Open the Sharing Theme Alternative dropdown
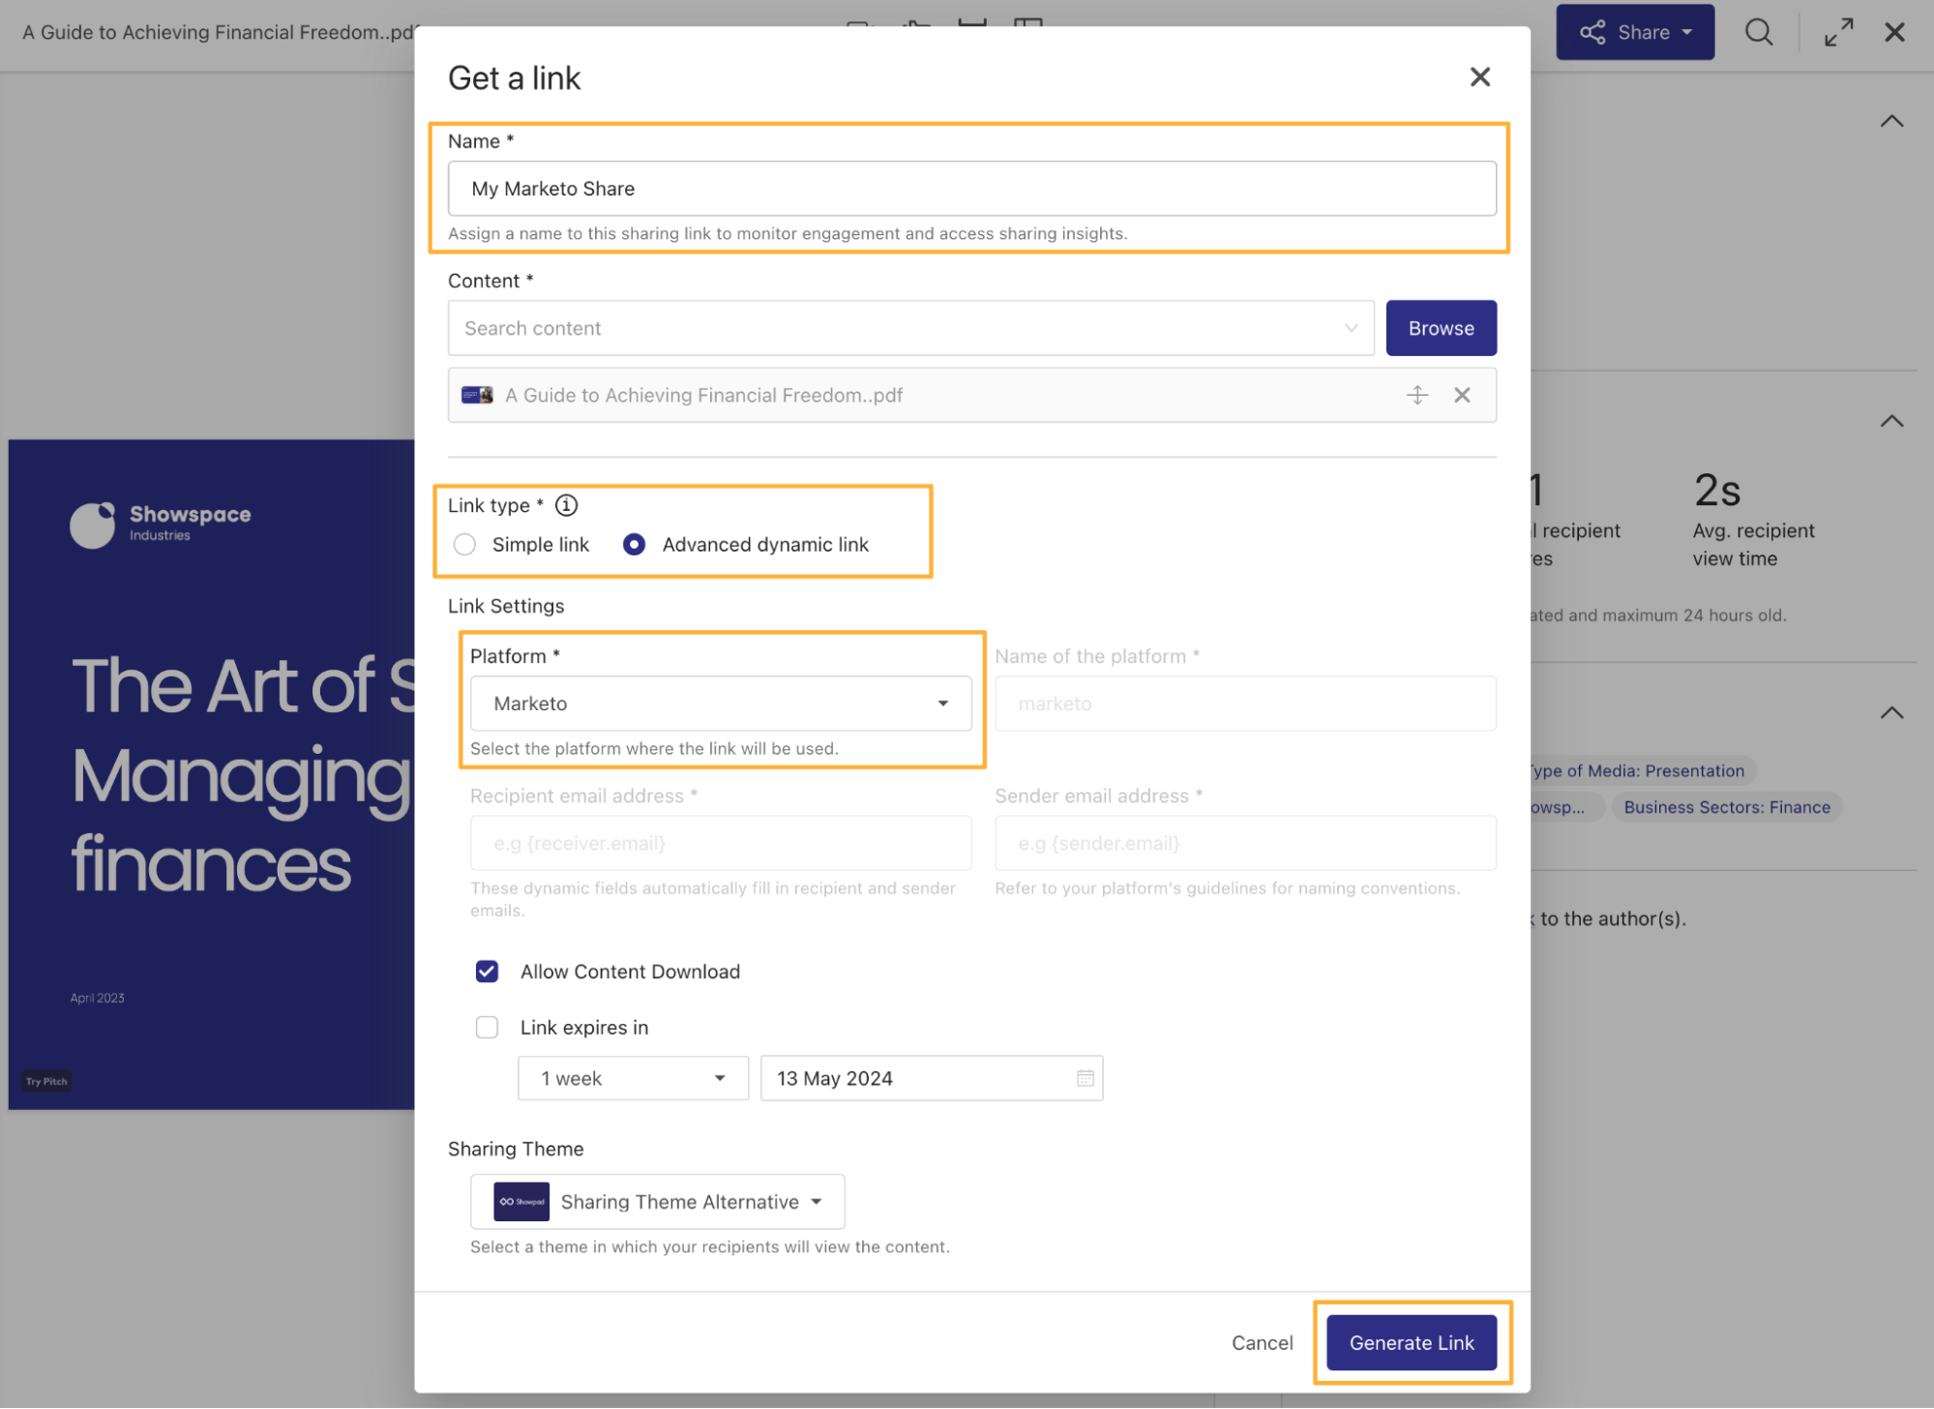Viewport: 1934px width, 1409px height. (657, 1202)
